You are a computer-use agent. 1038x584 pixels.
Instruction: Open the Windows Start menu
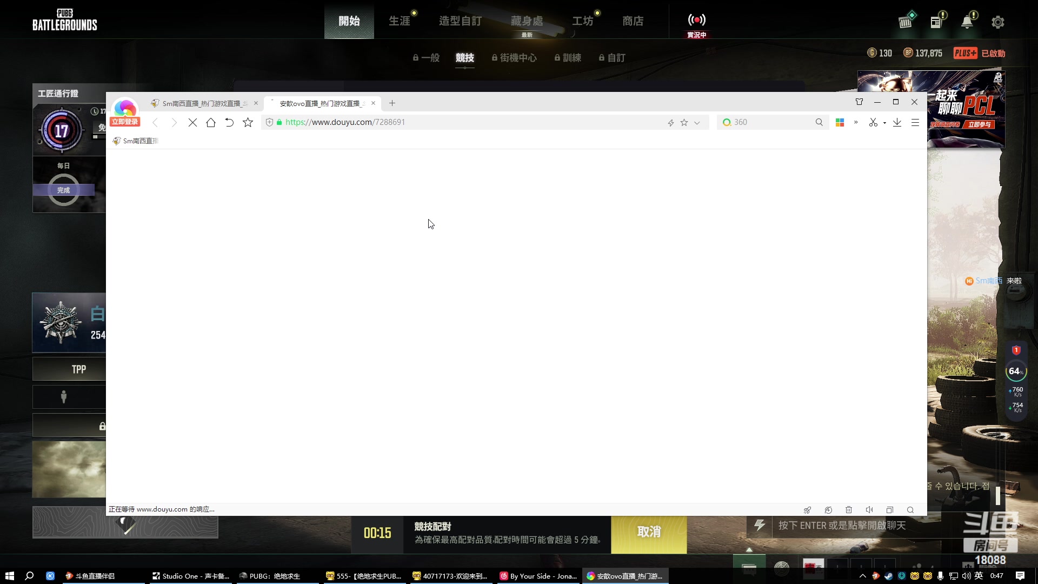click(10, 576)
